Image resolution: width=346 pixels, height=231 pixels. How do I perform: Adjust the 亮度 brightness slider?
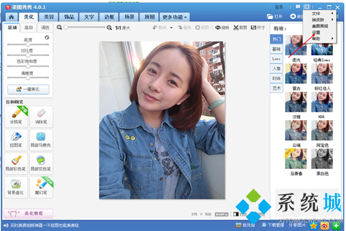(x=28, y=44)
